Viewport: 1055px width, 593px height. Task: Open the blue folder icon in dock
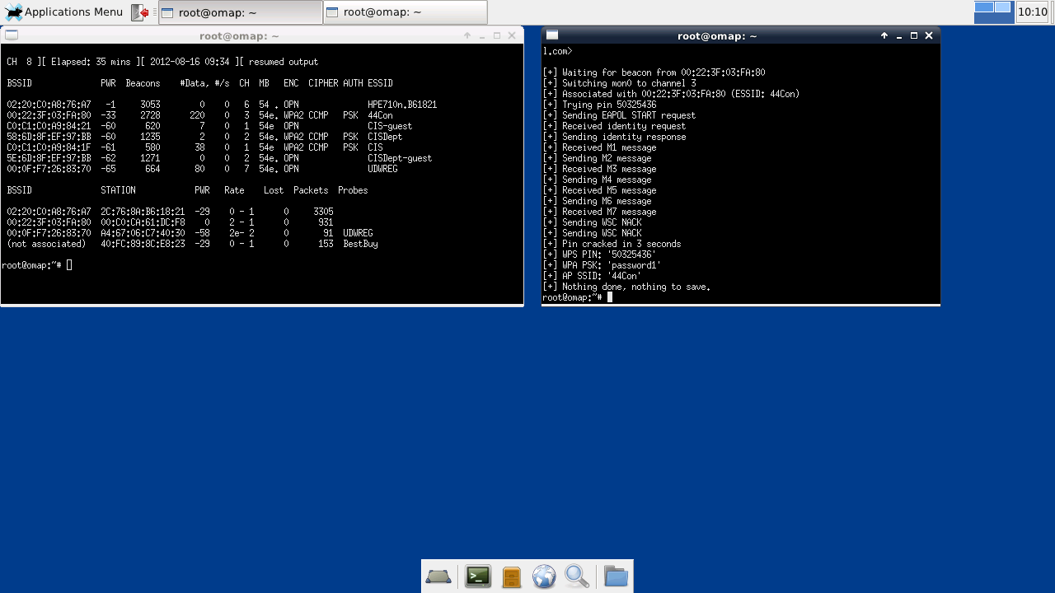[616, 577]
